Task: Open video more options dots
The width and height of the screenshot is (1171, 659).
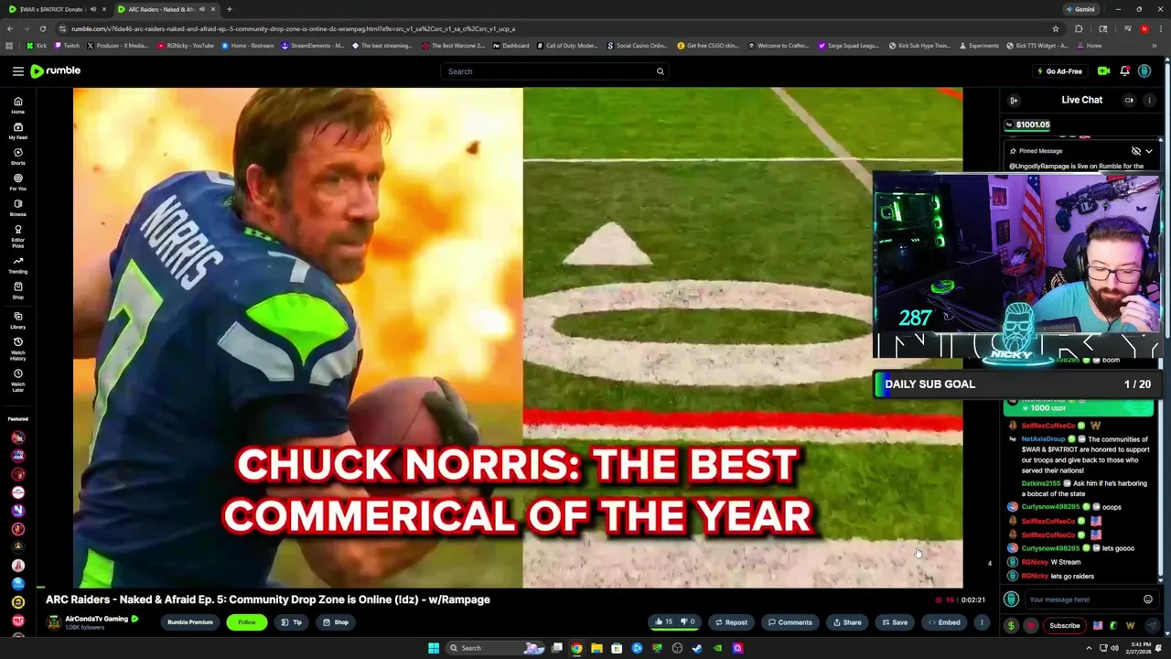Action: (x=982, y=622)
